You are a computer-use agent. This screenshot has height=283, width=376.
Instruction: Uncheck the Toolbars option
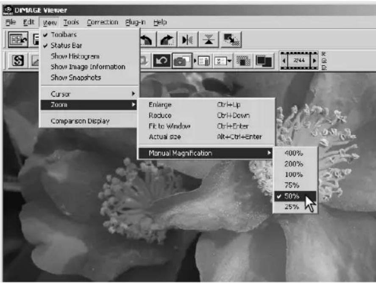coord(89,34)
